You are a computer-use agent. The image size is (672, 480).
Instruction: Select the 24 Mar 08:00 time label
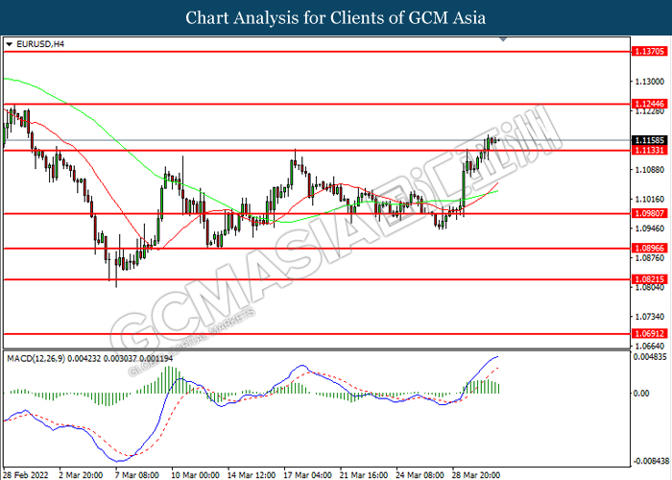point(420,475)
